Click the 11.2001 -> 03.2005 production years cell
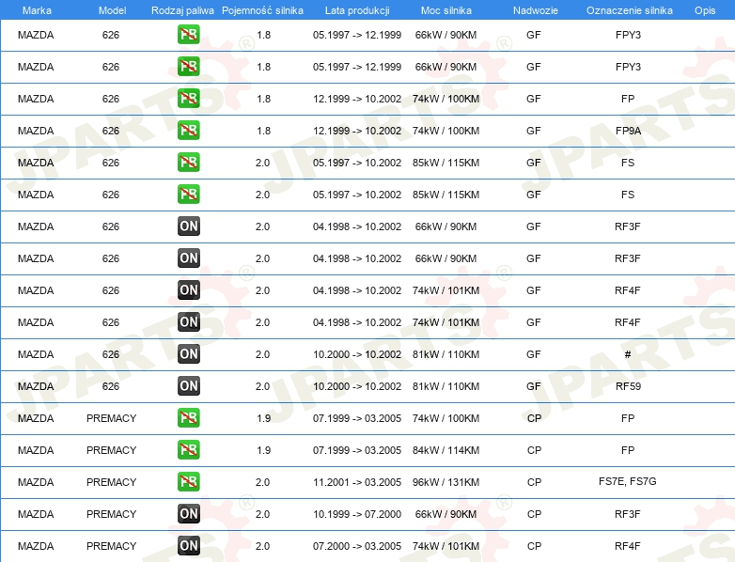This screenshot has width=735, height=562. point(357,482)
